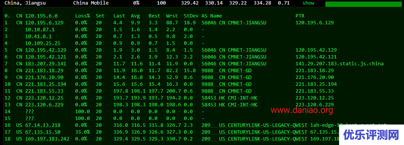Open hop 13 AS link 58453 CMI-INT-HK
404x145 pixels.
pos(229,104)
